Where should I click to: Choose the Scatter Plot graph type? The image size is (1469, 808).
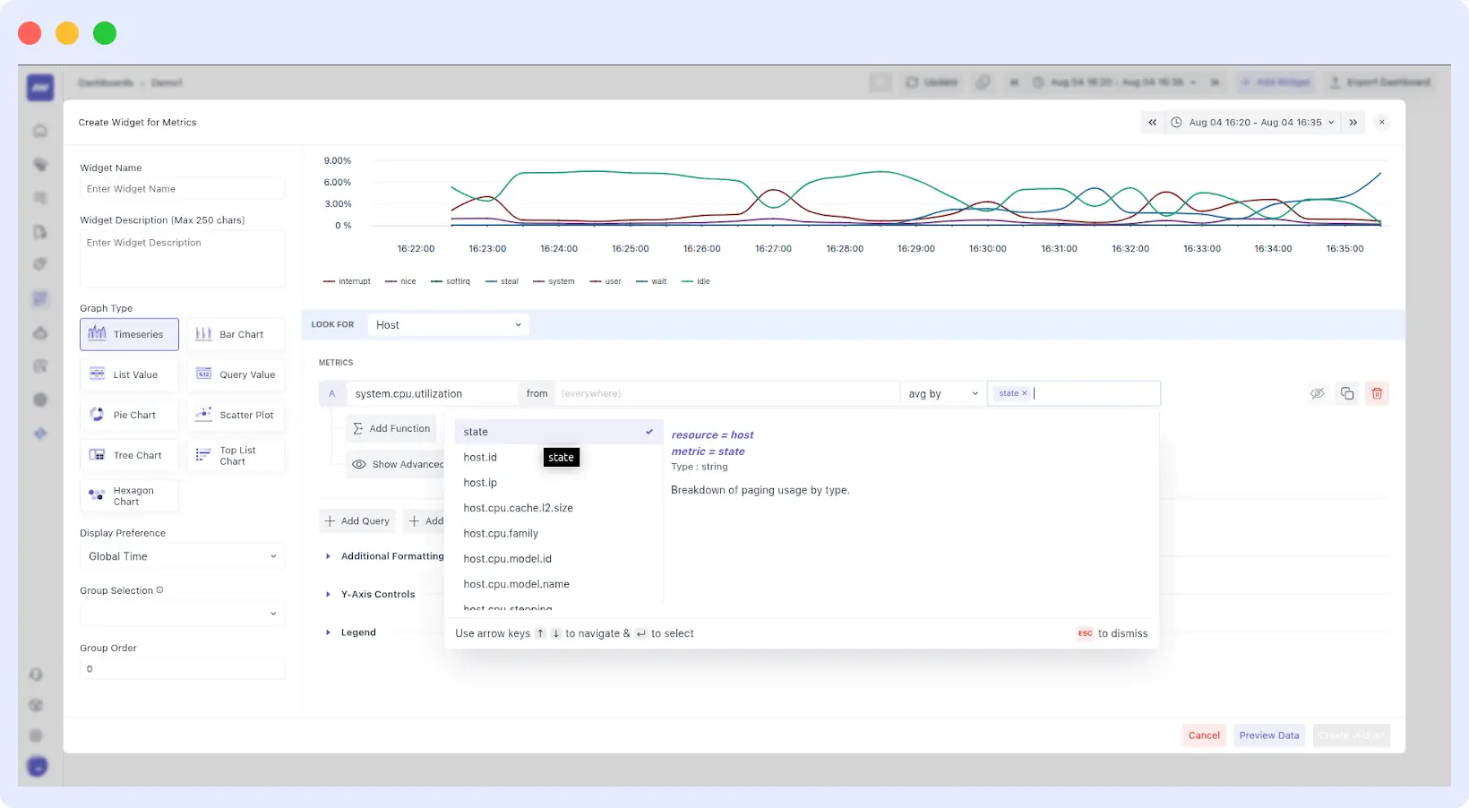(x=236, y=415)
